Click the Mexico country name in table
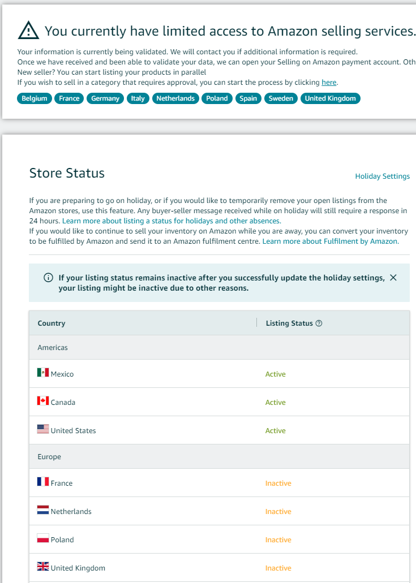Viewport: 416px width, 583px height. [62, 374]
